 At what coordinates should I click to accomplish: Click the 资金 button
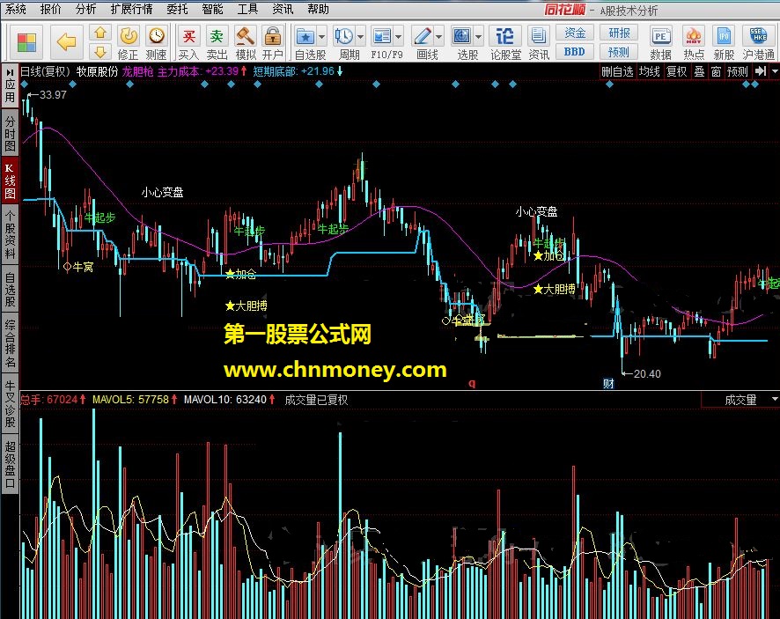575,33
